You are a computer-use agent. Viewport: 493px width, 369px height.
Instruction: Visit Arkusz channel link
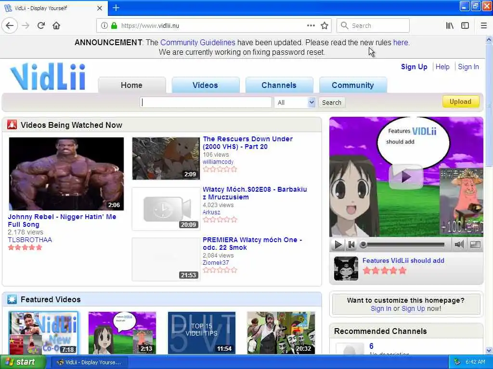pos(212,212)
